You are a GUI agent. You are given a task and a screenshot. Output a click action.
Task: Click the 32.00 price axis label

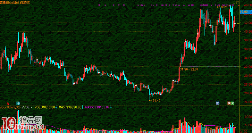point(248,67)
